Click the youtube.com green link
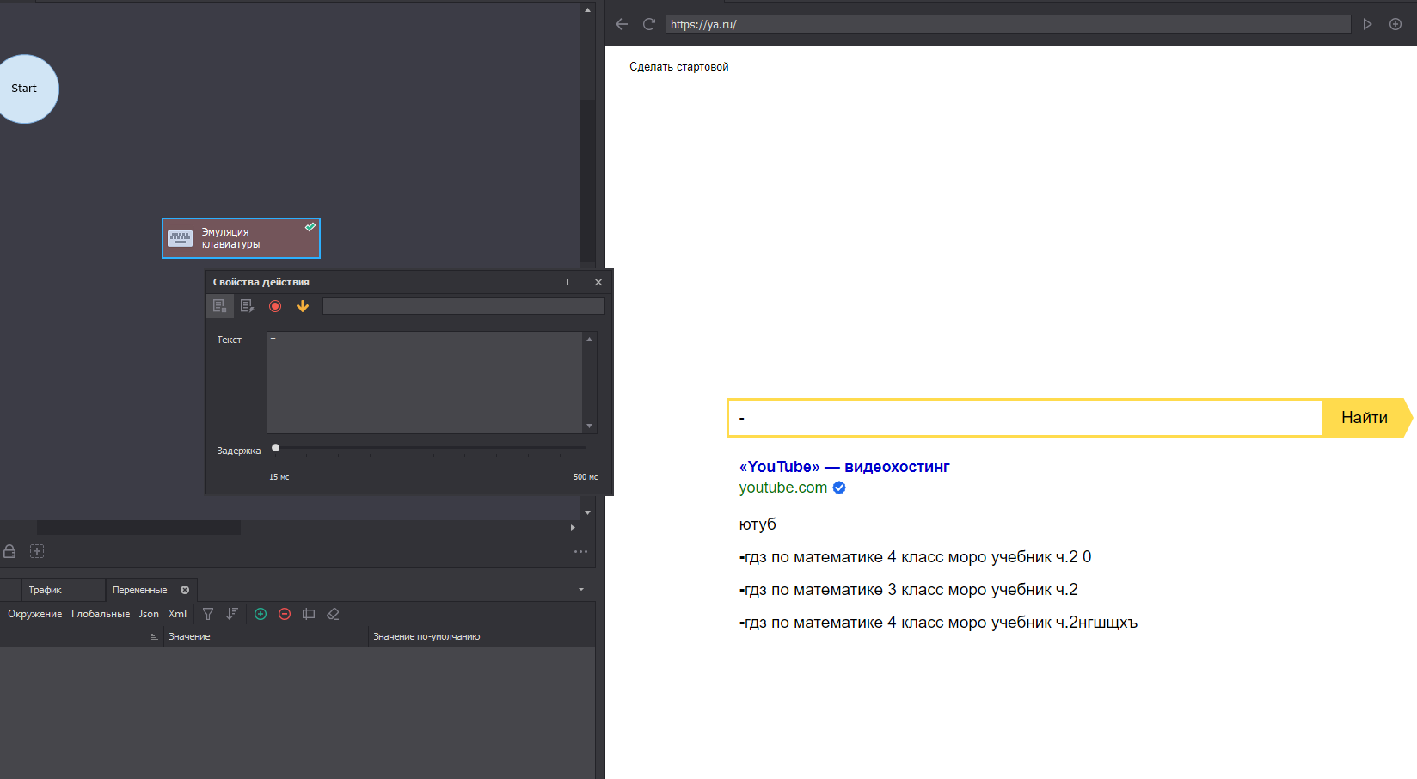This screenshot has width=1417, height=779. click(x=783, y=488)
